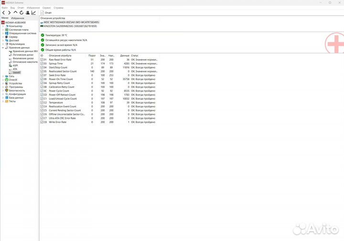The width and height of the screenshot is (344, 241).
Task: Open the Сервис menu
Action: pos(47,8)
